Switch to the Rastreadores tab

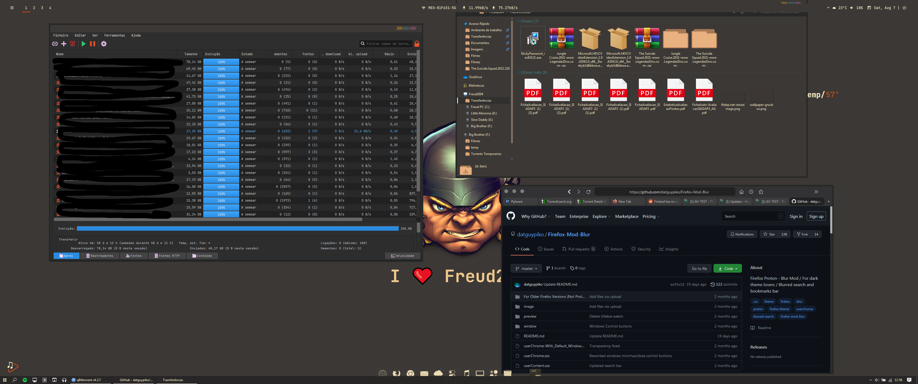[100, 256]
